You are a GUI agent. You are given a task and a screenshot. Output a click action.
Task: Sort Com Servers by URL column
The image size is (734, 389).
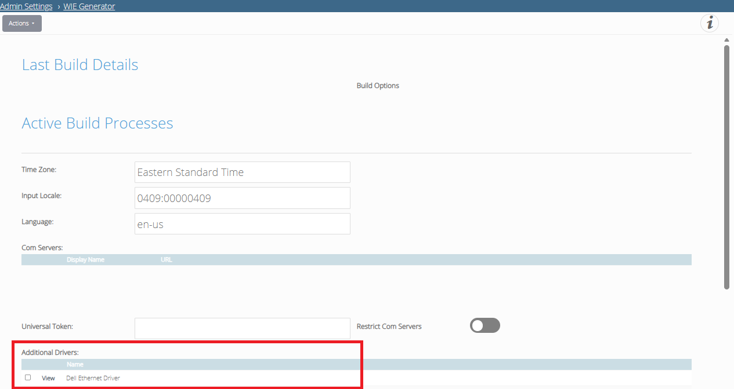pos(166,260)
